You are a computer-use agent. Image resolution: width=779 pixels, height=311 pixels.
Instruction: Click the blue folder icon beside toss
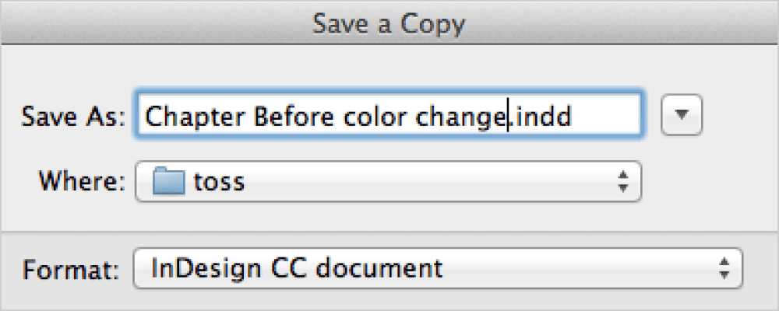pos(169,181)
